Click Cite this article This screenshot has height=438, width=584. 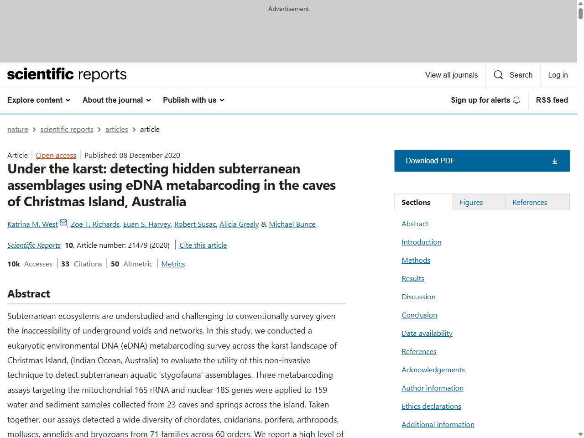tap(203, 245)
